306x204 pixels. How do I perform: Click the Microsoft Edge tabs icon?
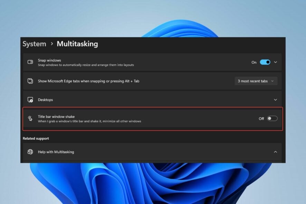[30, 81]
